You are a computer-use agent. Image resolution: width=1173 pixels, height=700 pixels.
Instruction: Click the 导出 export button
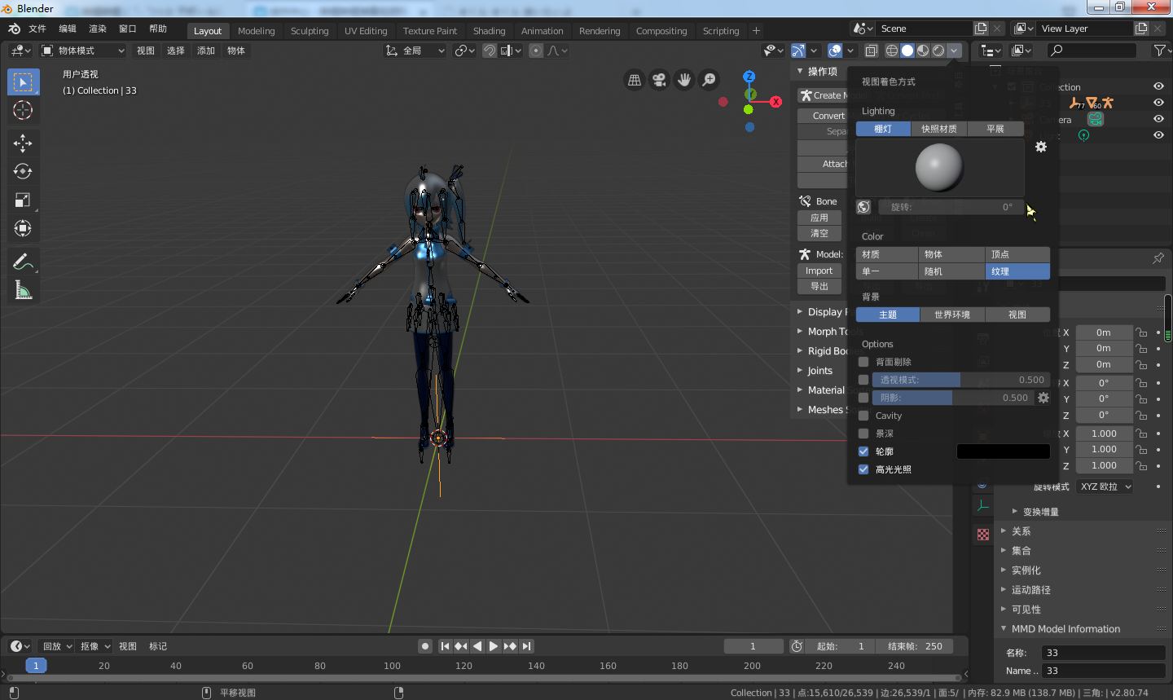click(x=819, y=286)
